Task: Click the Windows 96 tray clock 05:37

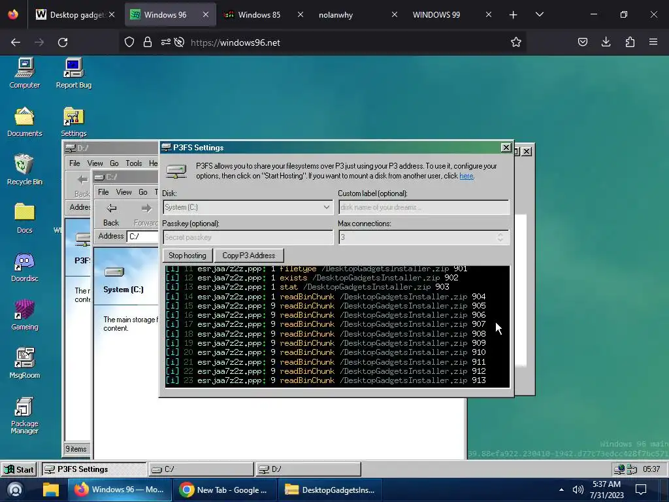Action: tap(651, 469)
